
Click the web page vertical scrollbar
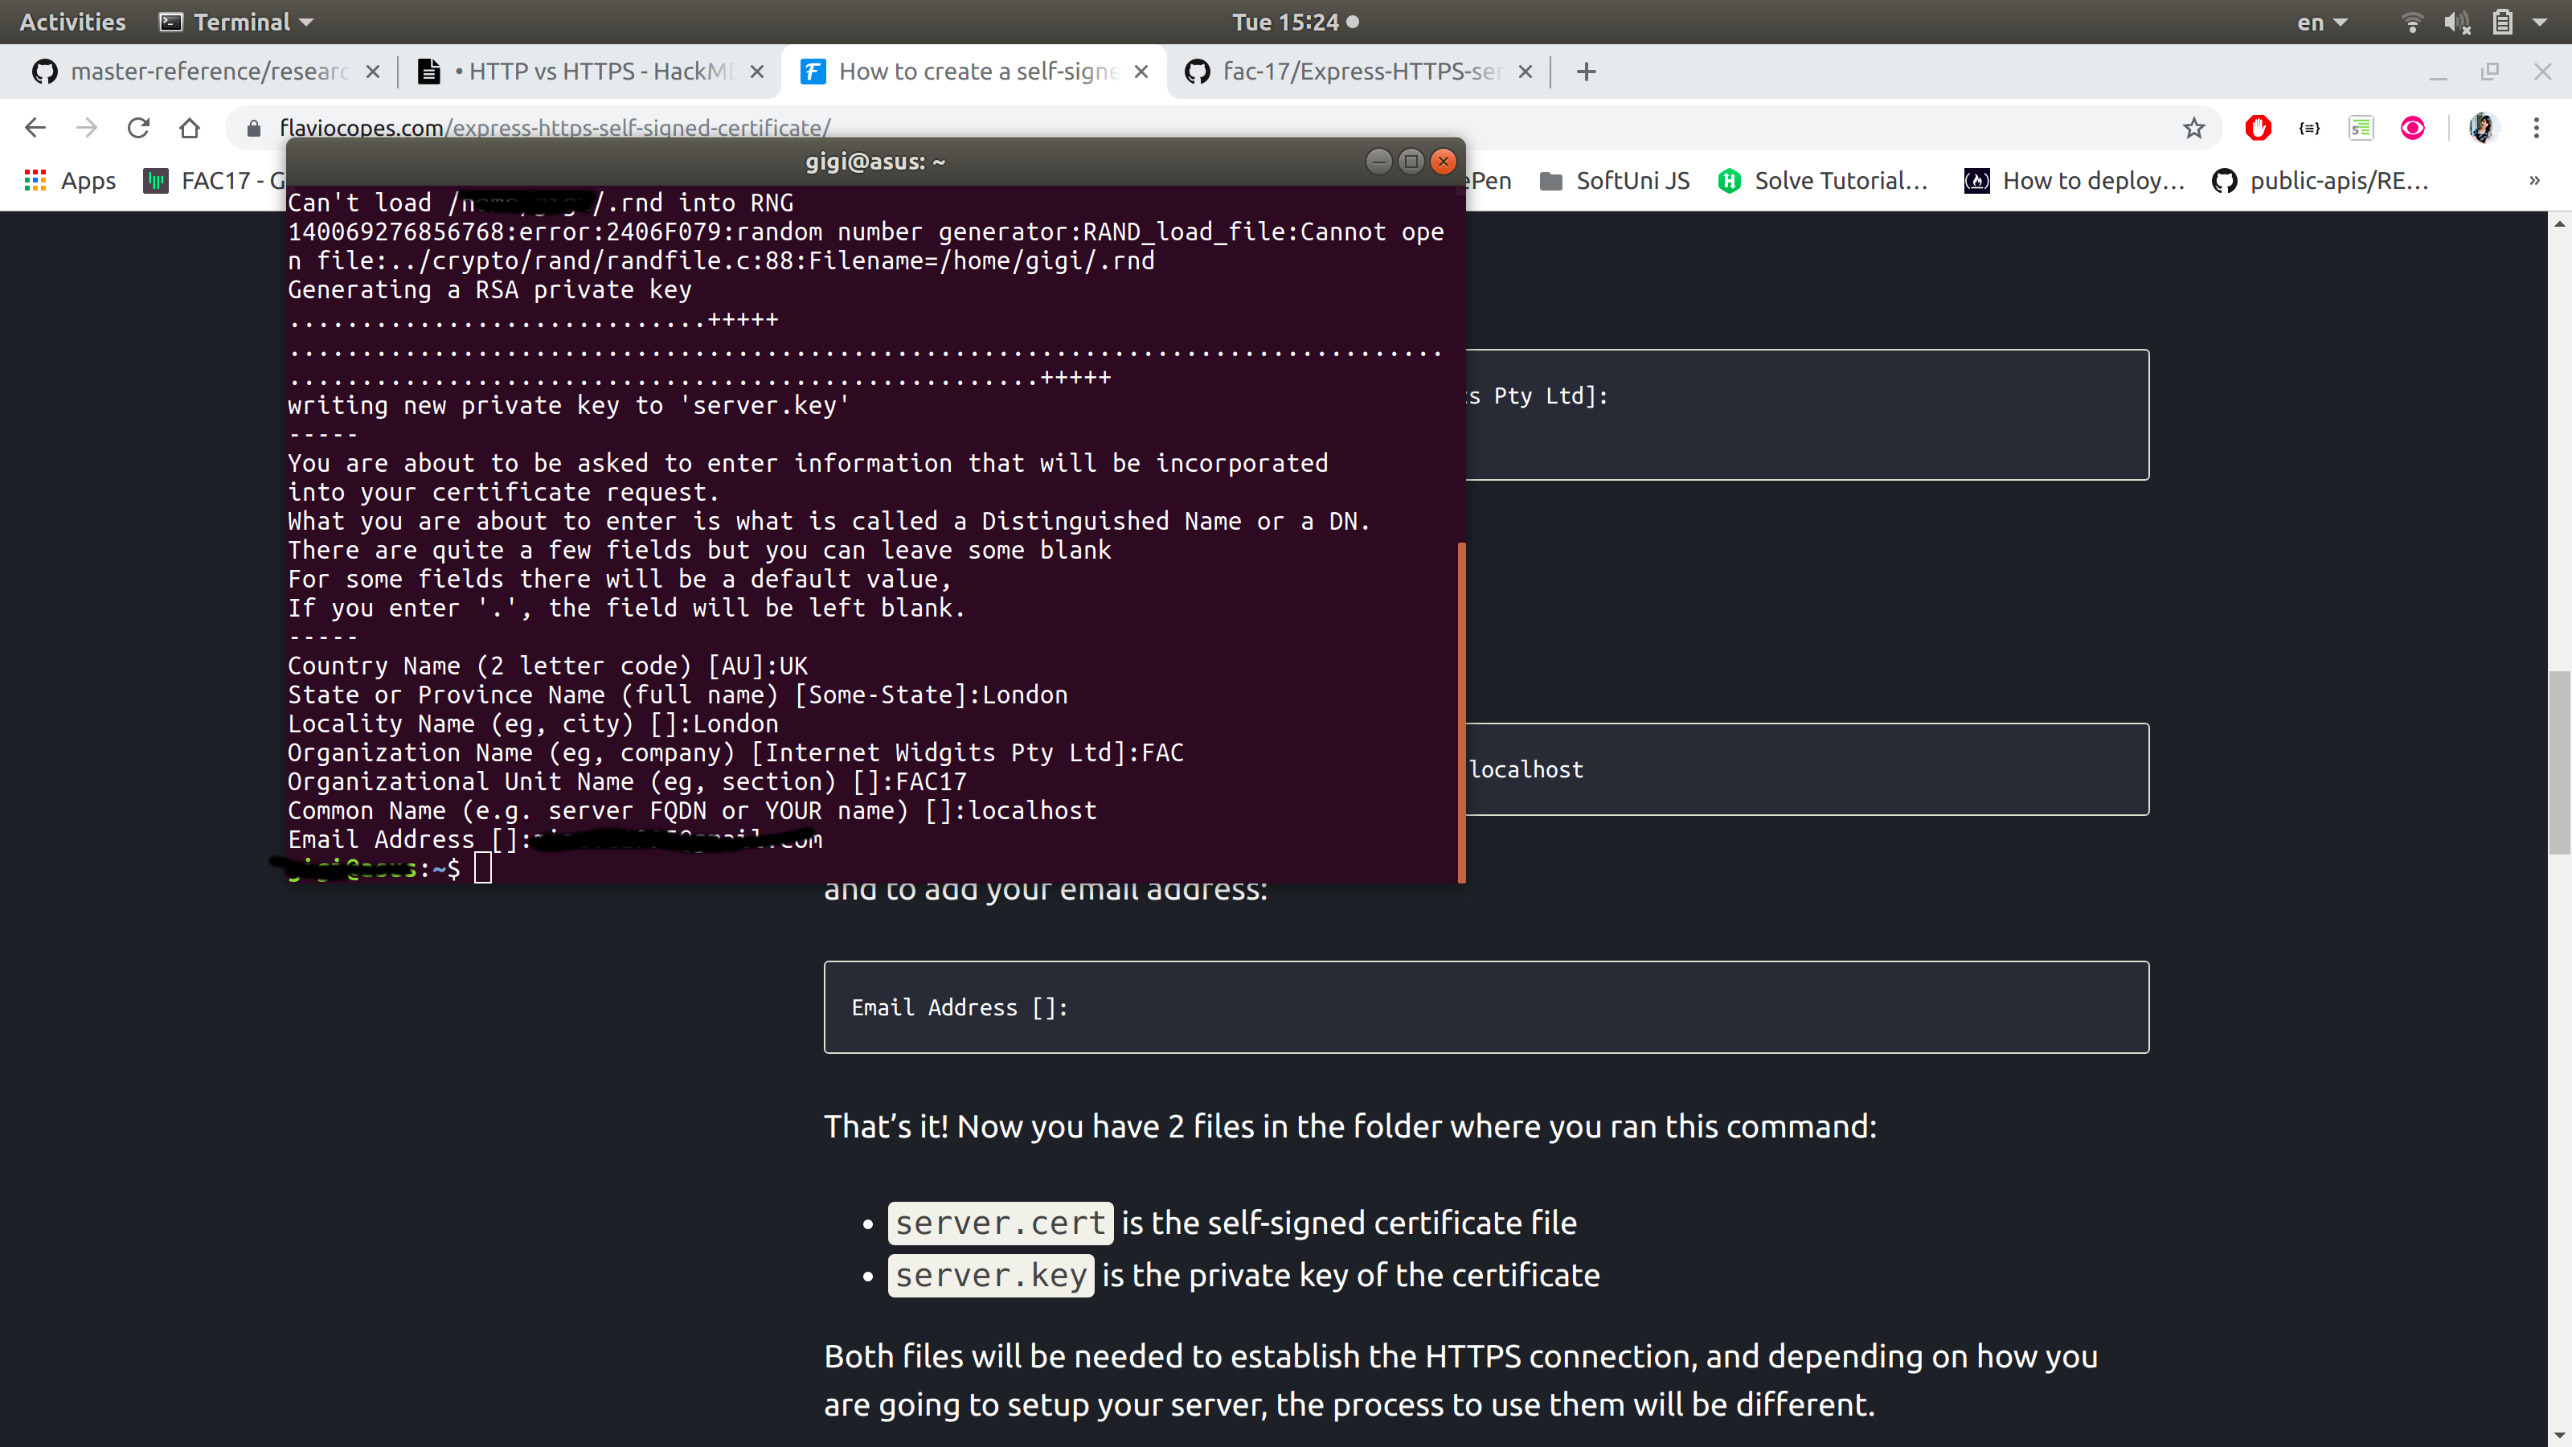[2559, 761]
